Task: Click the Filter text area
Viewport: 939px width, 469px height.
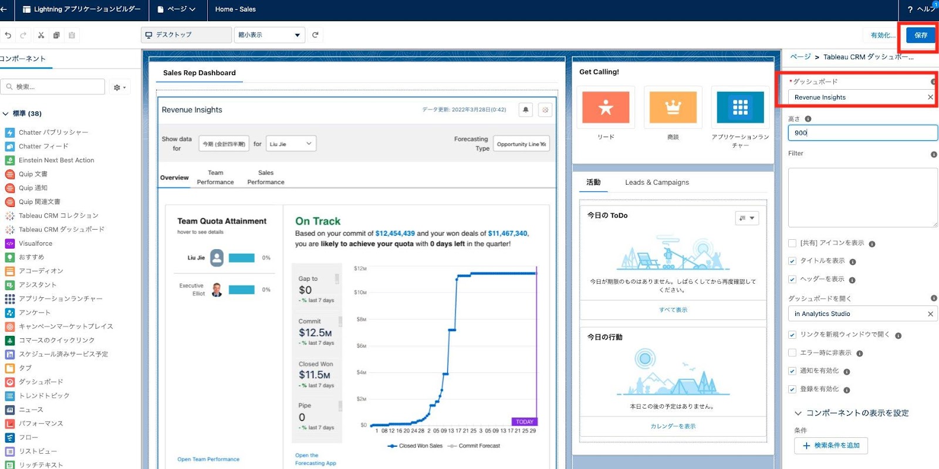Action: click(x=863, y=198)
